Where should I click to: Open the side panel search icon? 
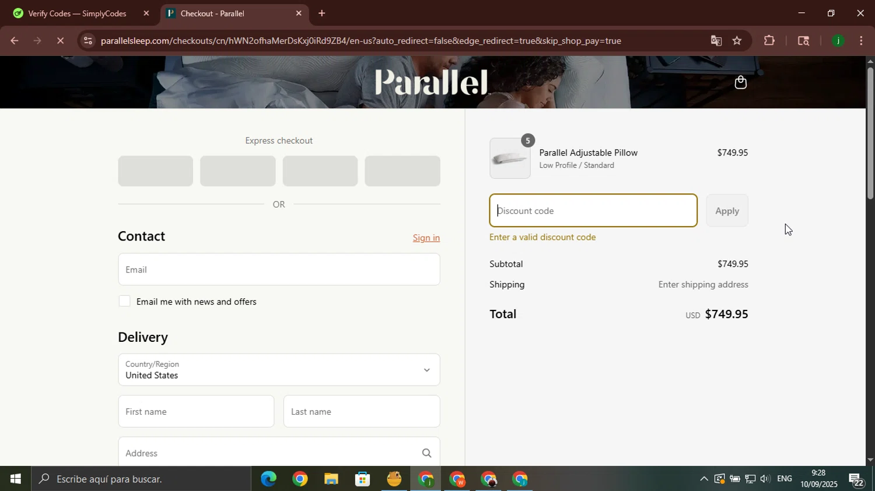click(x=803, y=41)
